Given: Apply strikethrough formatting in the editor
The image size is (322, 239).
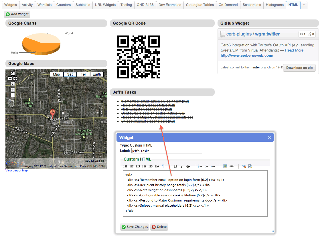Looking at the screenshot, I should pos(188,166).
